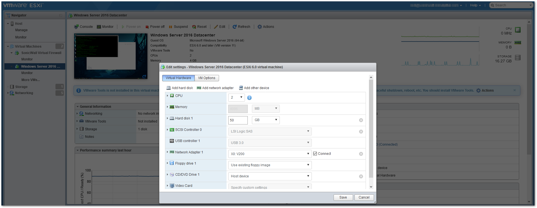Click the Edit settings dialog vertical scrollbar
Viewport: 537px width, 208px height.
pyautogui.click(x=371, y=129)
